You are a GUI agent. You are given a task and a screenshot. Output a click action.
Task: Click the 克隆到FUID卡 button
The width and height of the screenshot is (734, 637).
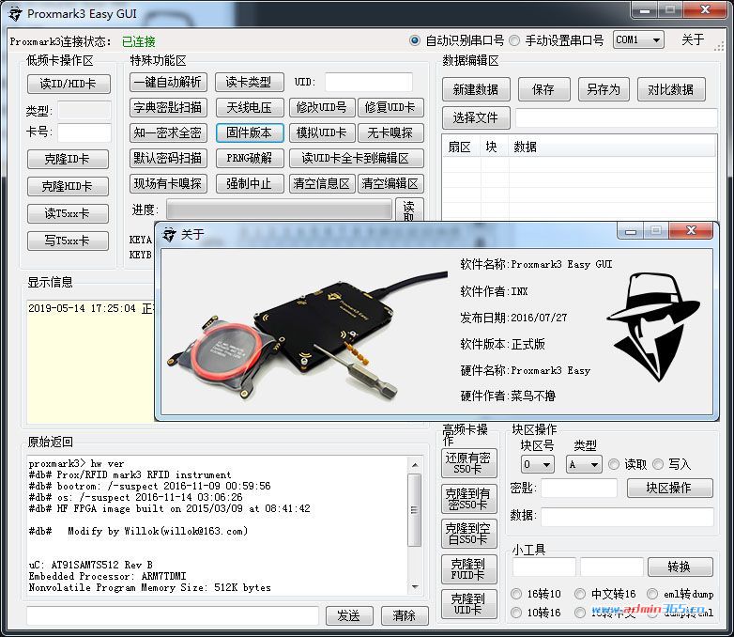click(x=468, y=569)
